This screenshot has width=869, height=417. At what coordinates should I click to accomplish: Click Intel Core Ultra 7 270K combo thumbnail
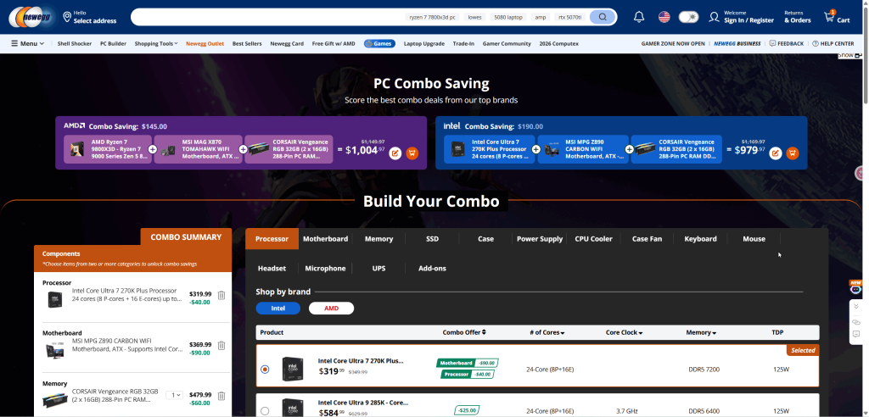[x=457, y=149]
